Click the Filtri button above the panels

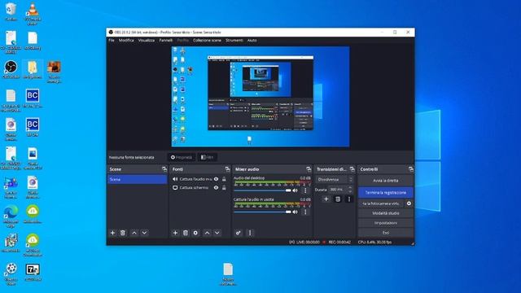(208, 157)
